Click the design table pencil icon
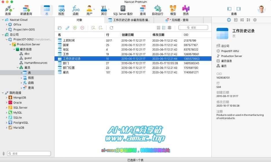The width and height of the screenshot is (271, 162). click(67, 28)
